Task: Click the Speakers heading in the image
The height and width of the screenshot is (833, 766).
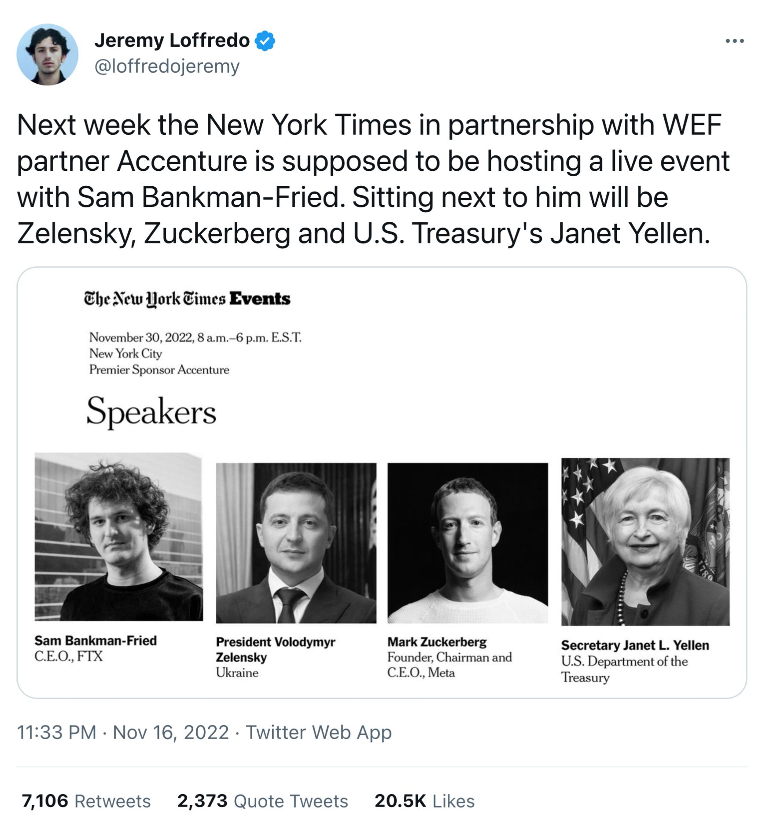Action: tap(151, 412)
